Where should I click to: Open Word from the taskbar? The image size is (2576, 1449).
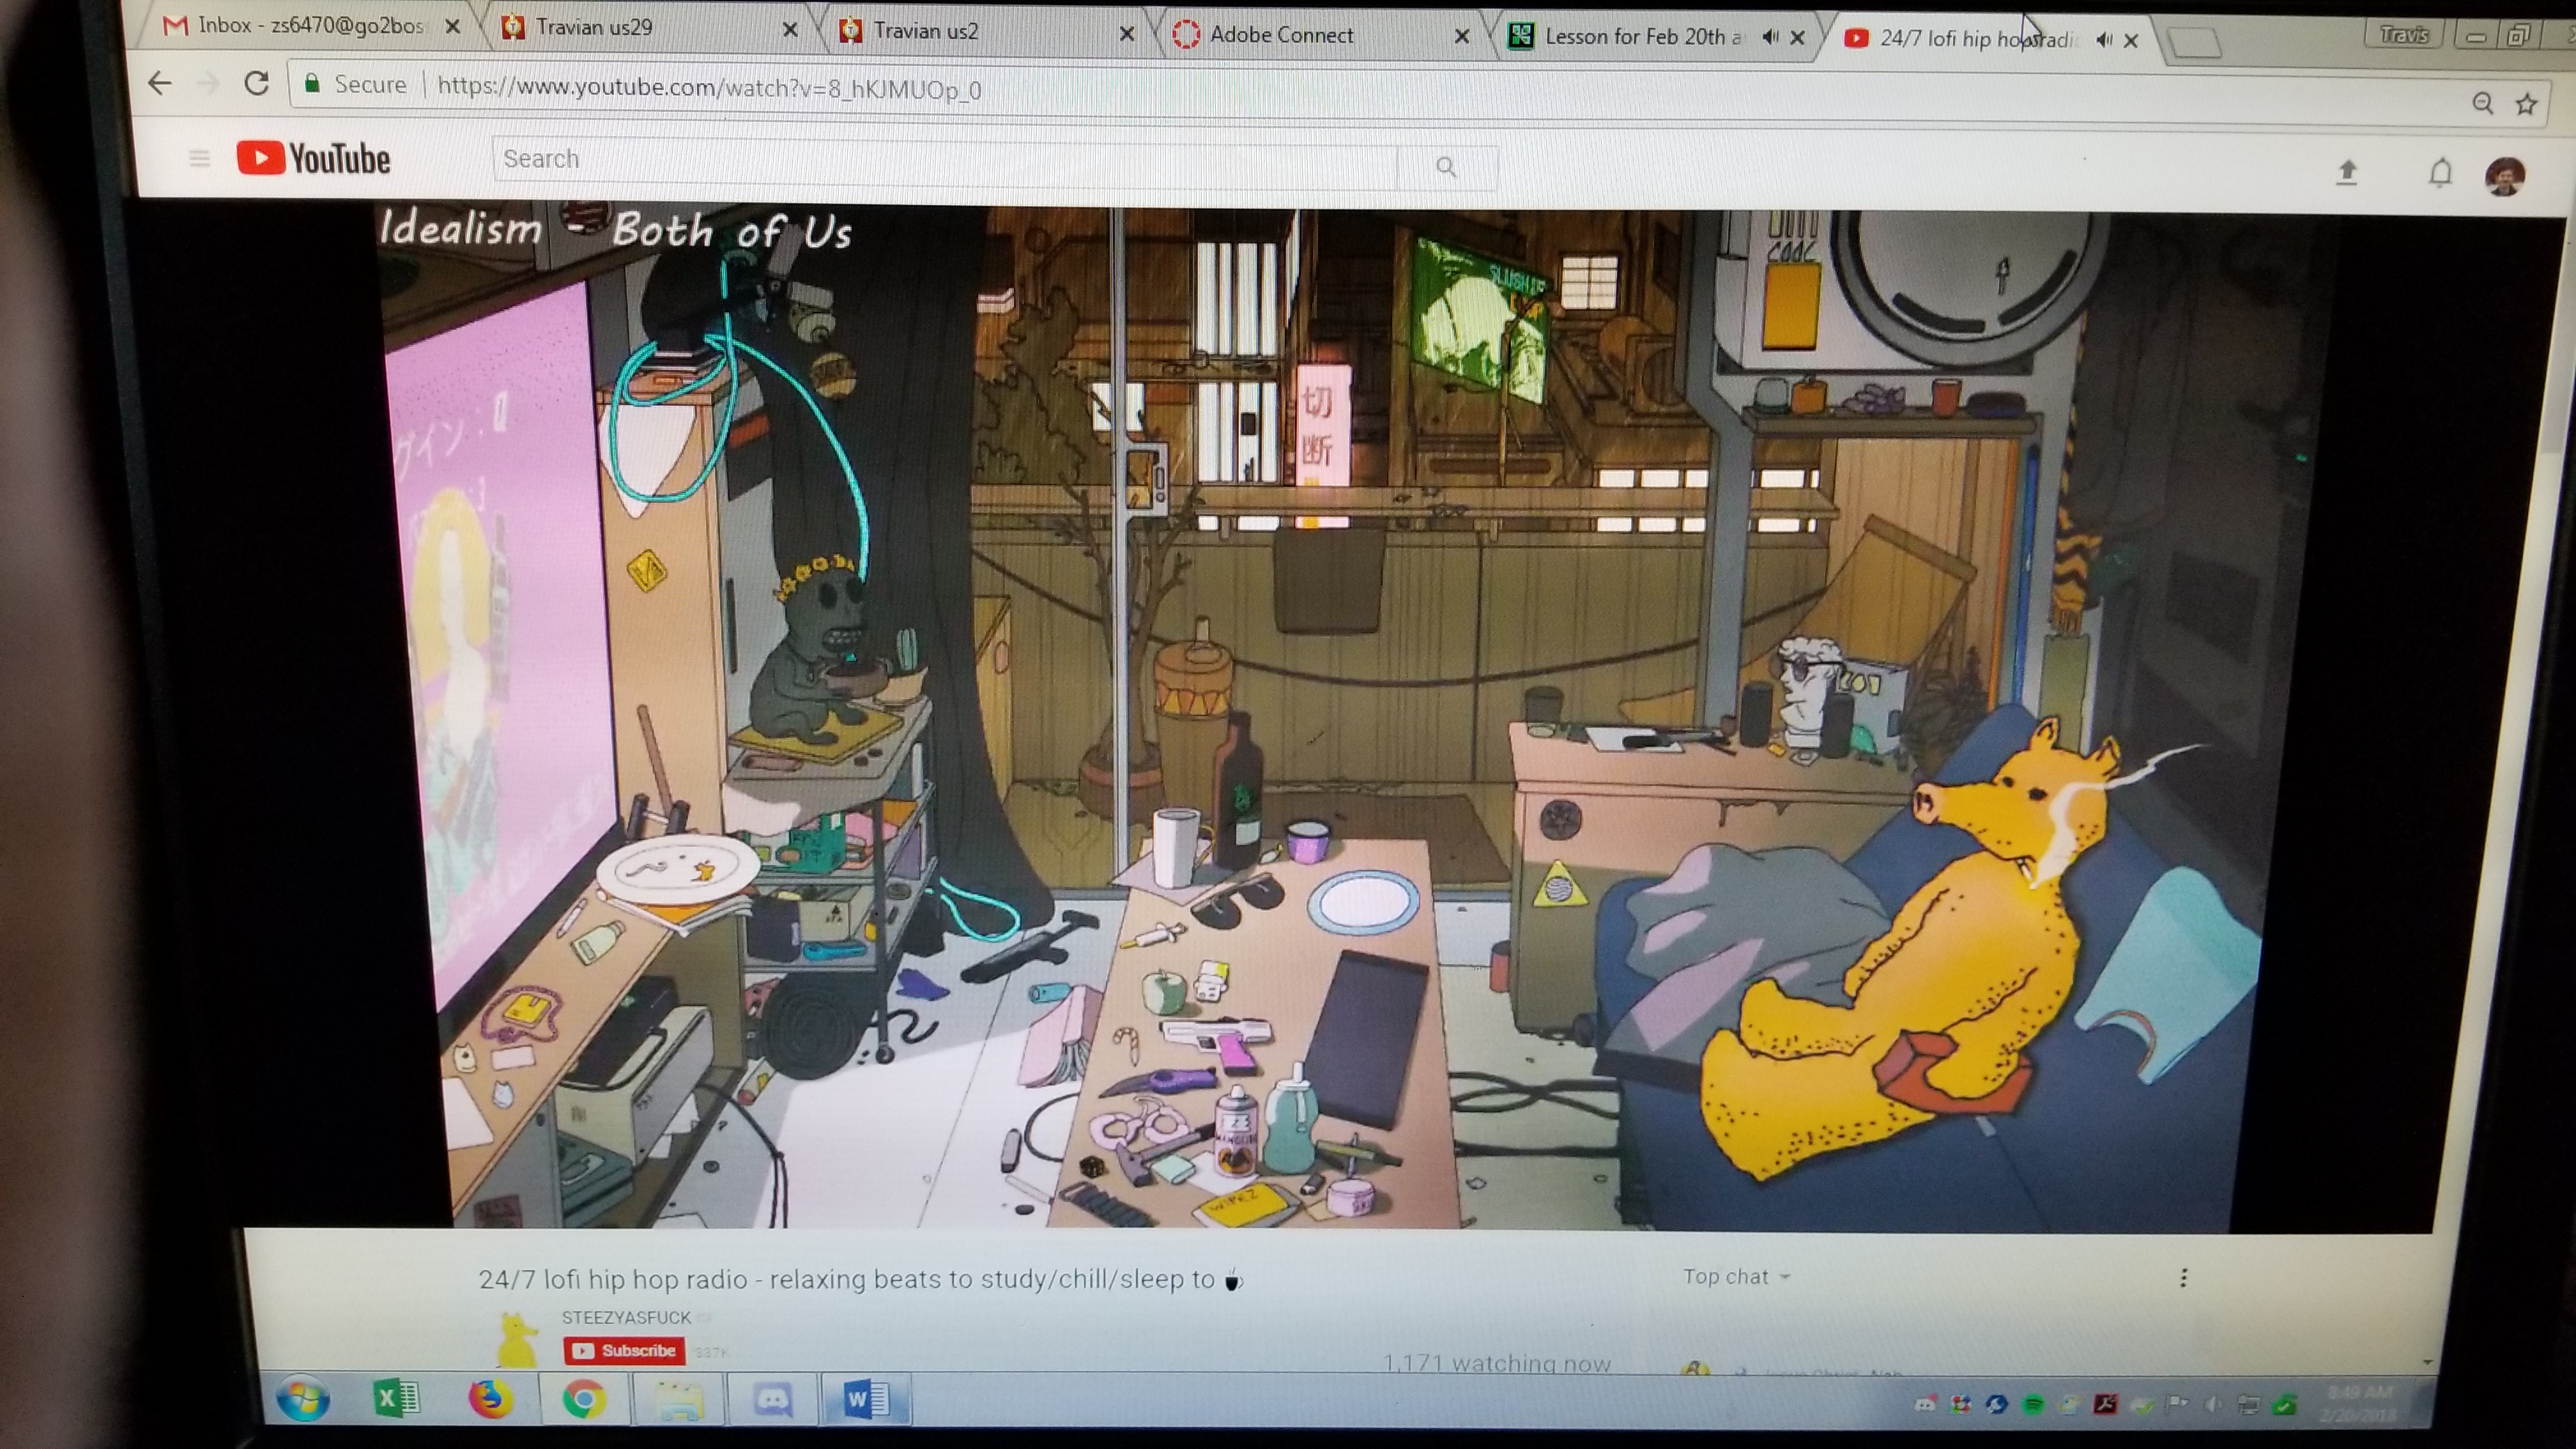[x=866, y=1399]
